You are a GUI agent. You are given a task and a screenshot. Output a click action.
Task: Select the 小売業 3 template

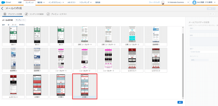pos(85,87)
